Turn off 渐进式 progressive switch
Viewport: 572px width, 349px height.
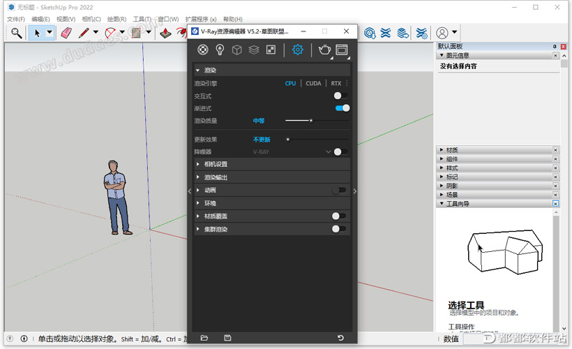coord(343,108)
